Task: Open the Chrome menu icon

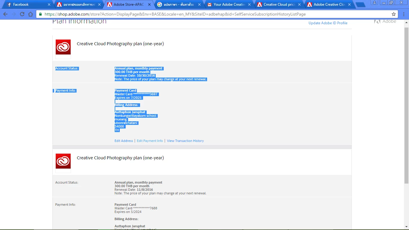Action: (404, 14)
